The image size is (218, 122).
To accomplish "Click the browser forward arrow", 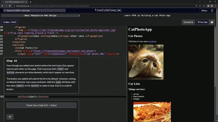I will [6, 6].
